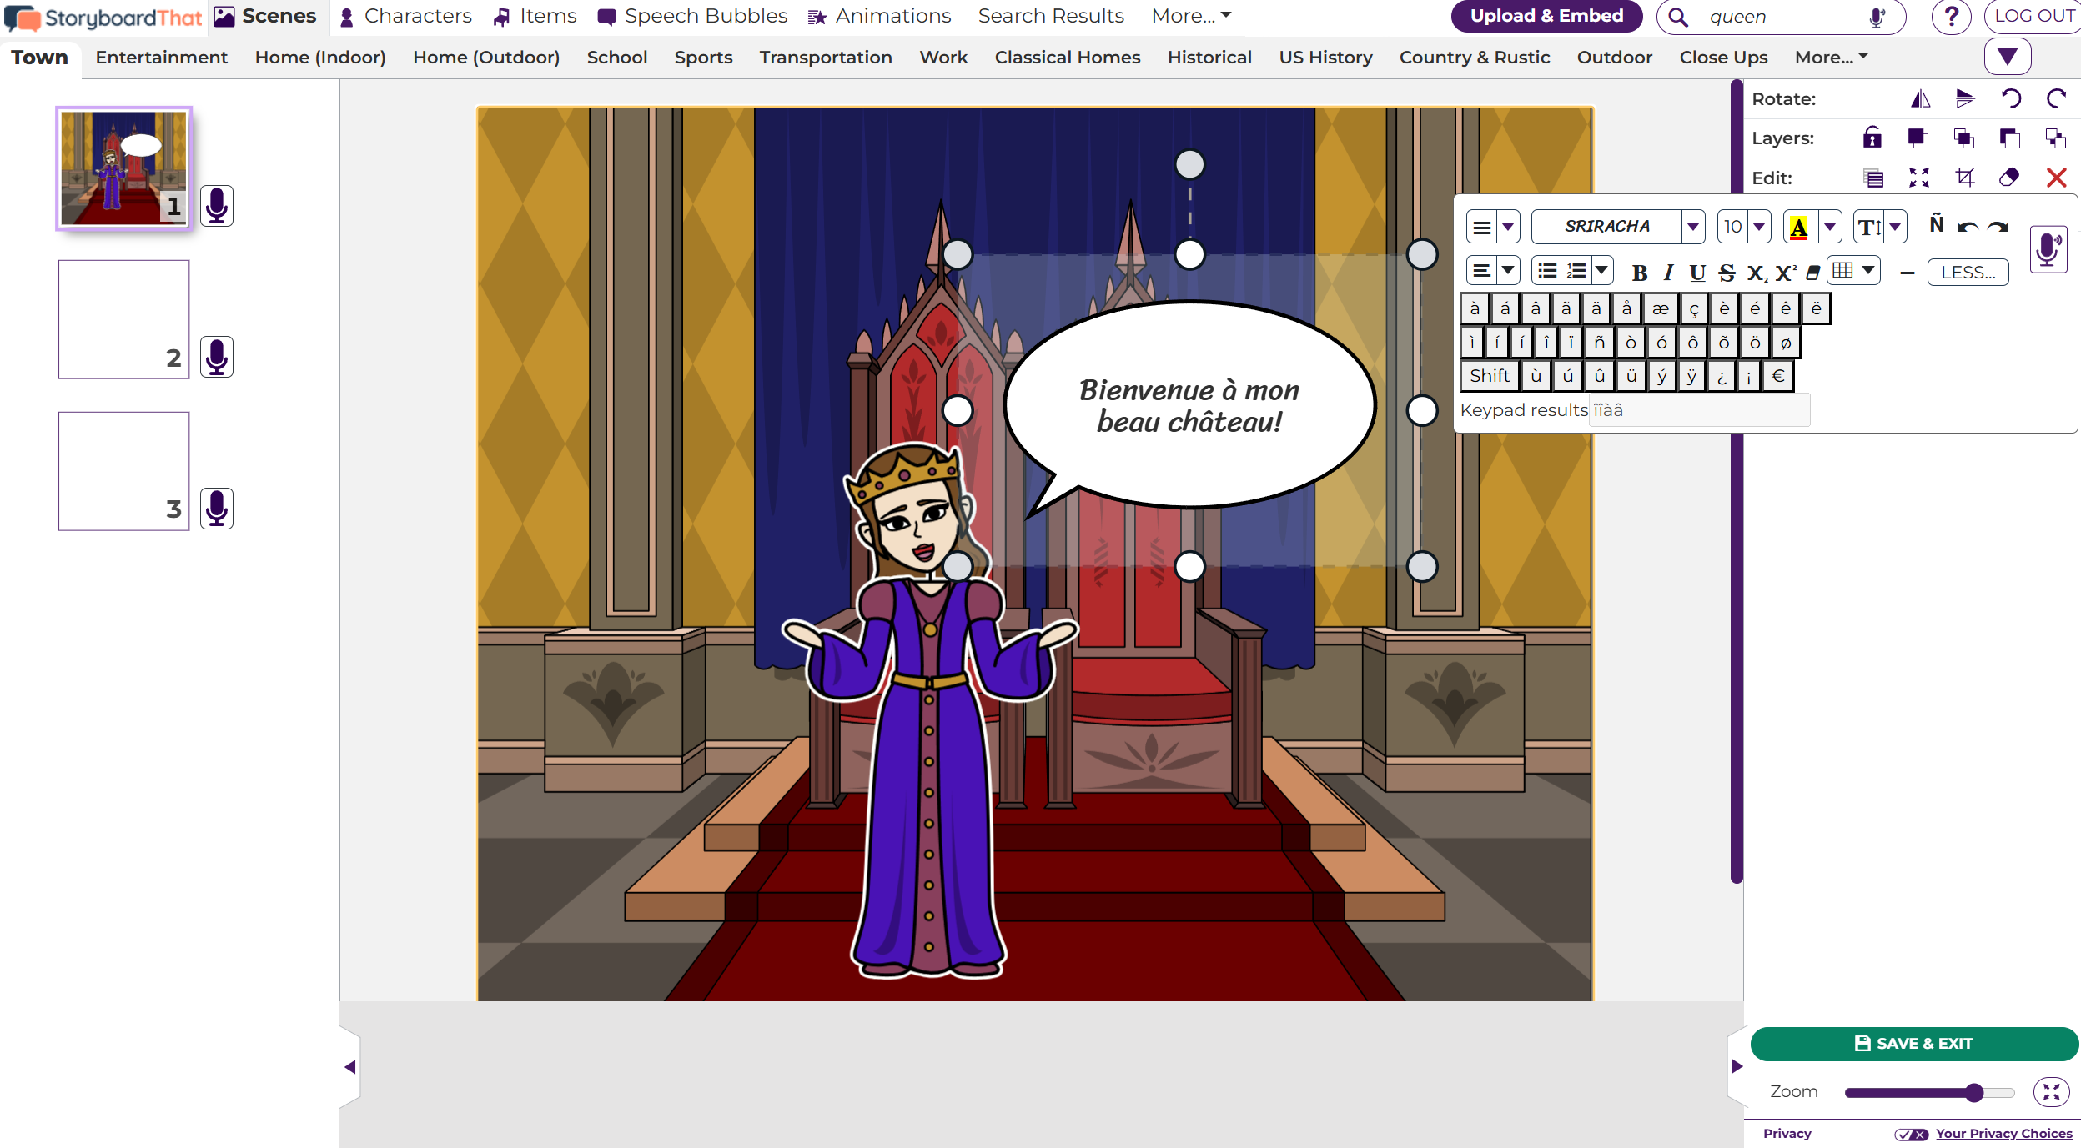
Task: Click the Save & Exit button
Action: pos(1914,1044)
